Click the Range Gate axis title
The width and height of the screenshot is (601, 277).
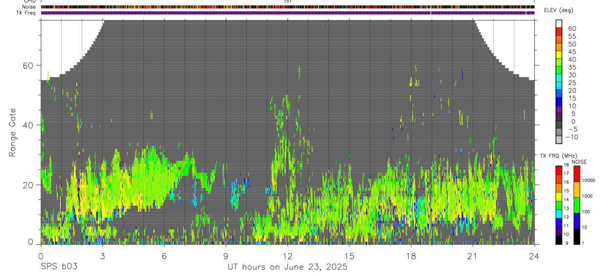click(x=13, y=133)
